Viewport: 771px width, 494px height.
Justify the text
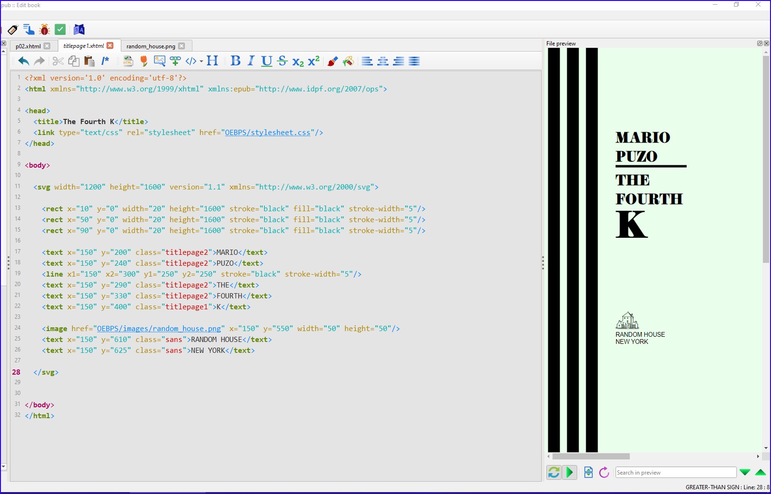pos(414,61)
